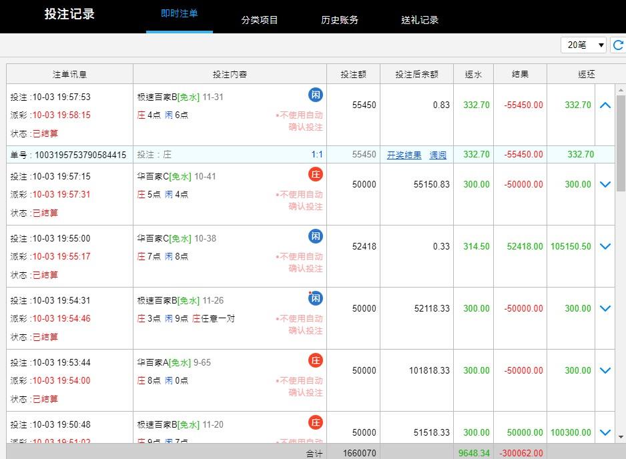Expand details for the 19:50:48 bet

605,433
